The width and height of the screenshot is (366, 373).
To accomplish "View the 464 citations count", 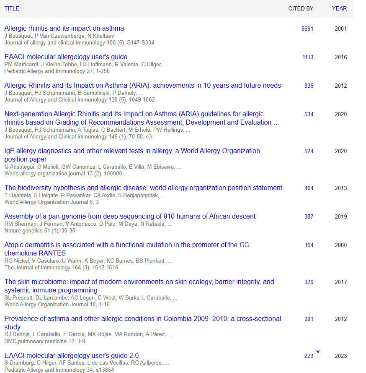I will (309, 188).
